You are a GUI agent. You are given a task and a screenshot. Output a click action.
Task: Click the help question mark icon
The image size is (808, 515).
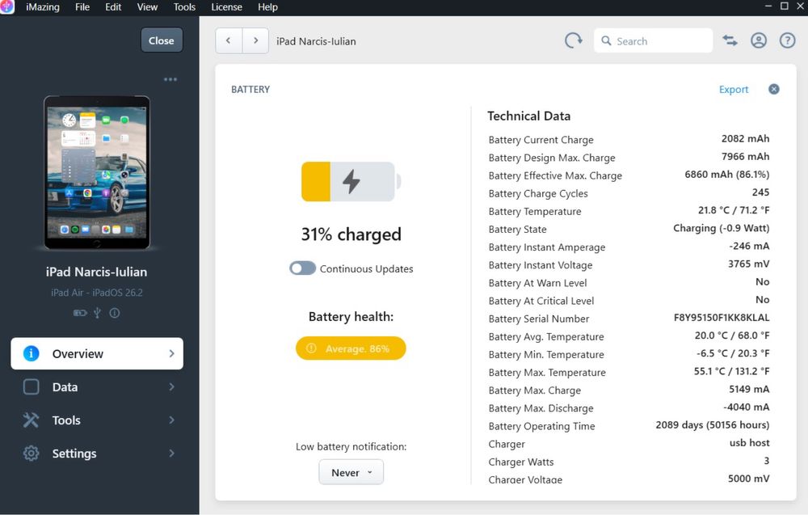787,40
